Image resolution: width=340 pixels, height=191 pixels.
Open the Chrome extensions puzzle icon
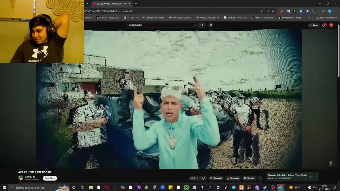point(314,11)
